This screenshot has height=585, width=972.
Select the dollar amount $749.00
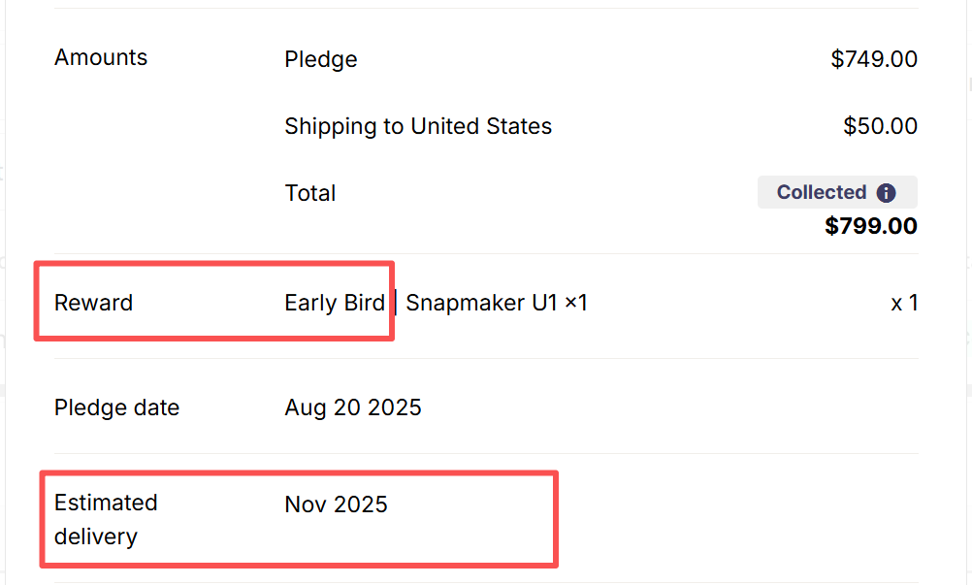pos(874,59)
